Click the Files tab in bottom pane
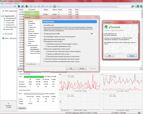 [20, 69]
